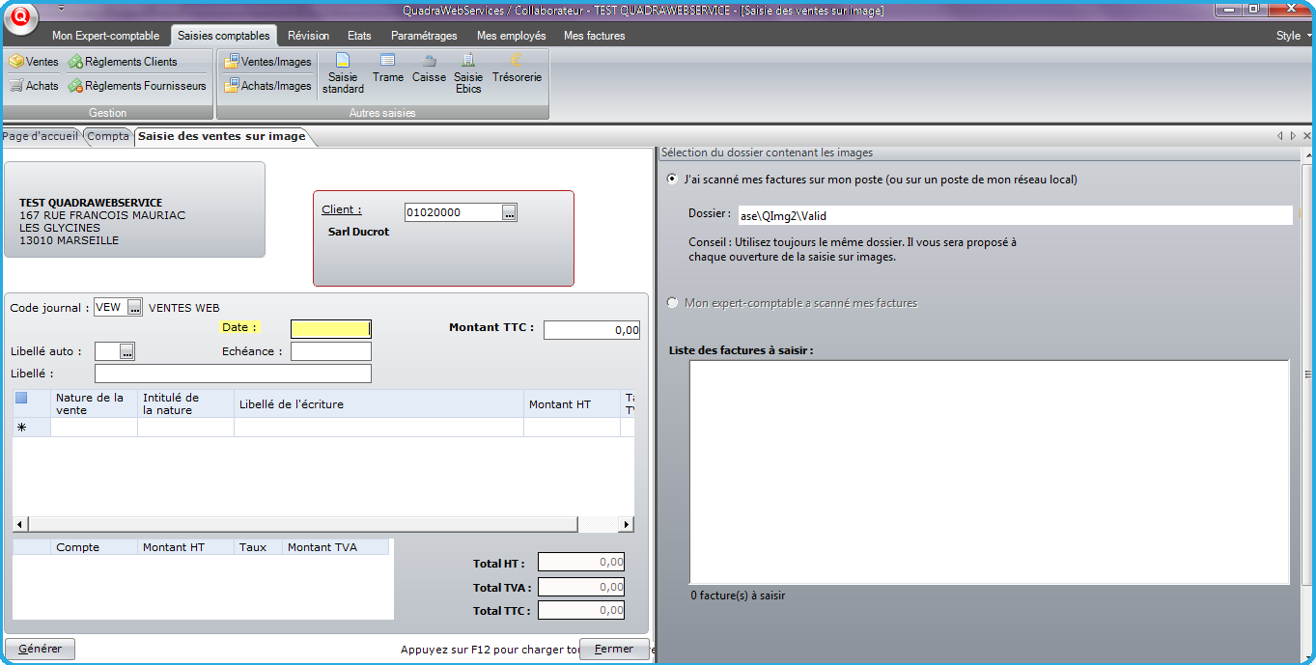Focus the Libellé text field
The height and width of the screenshot is (665, 1316).
coord(233,374)
